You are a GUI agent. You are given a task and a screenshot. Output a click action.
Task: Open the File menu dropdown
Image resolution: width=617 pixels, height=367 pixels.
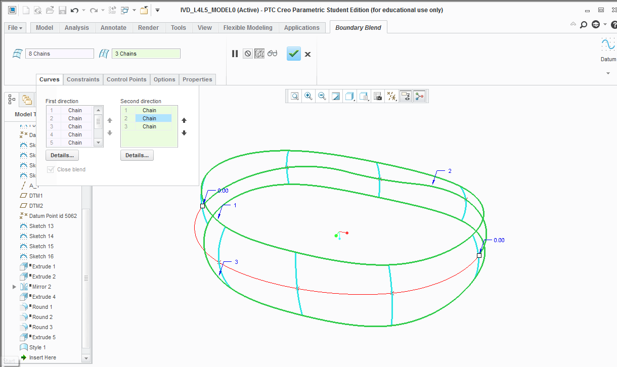point(15,28)
